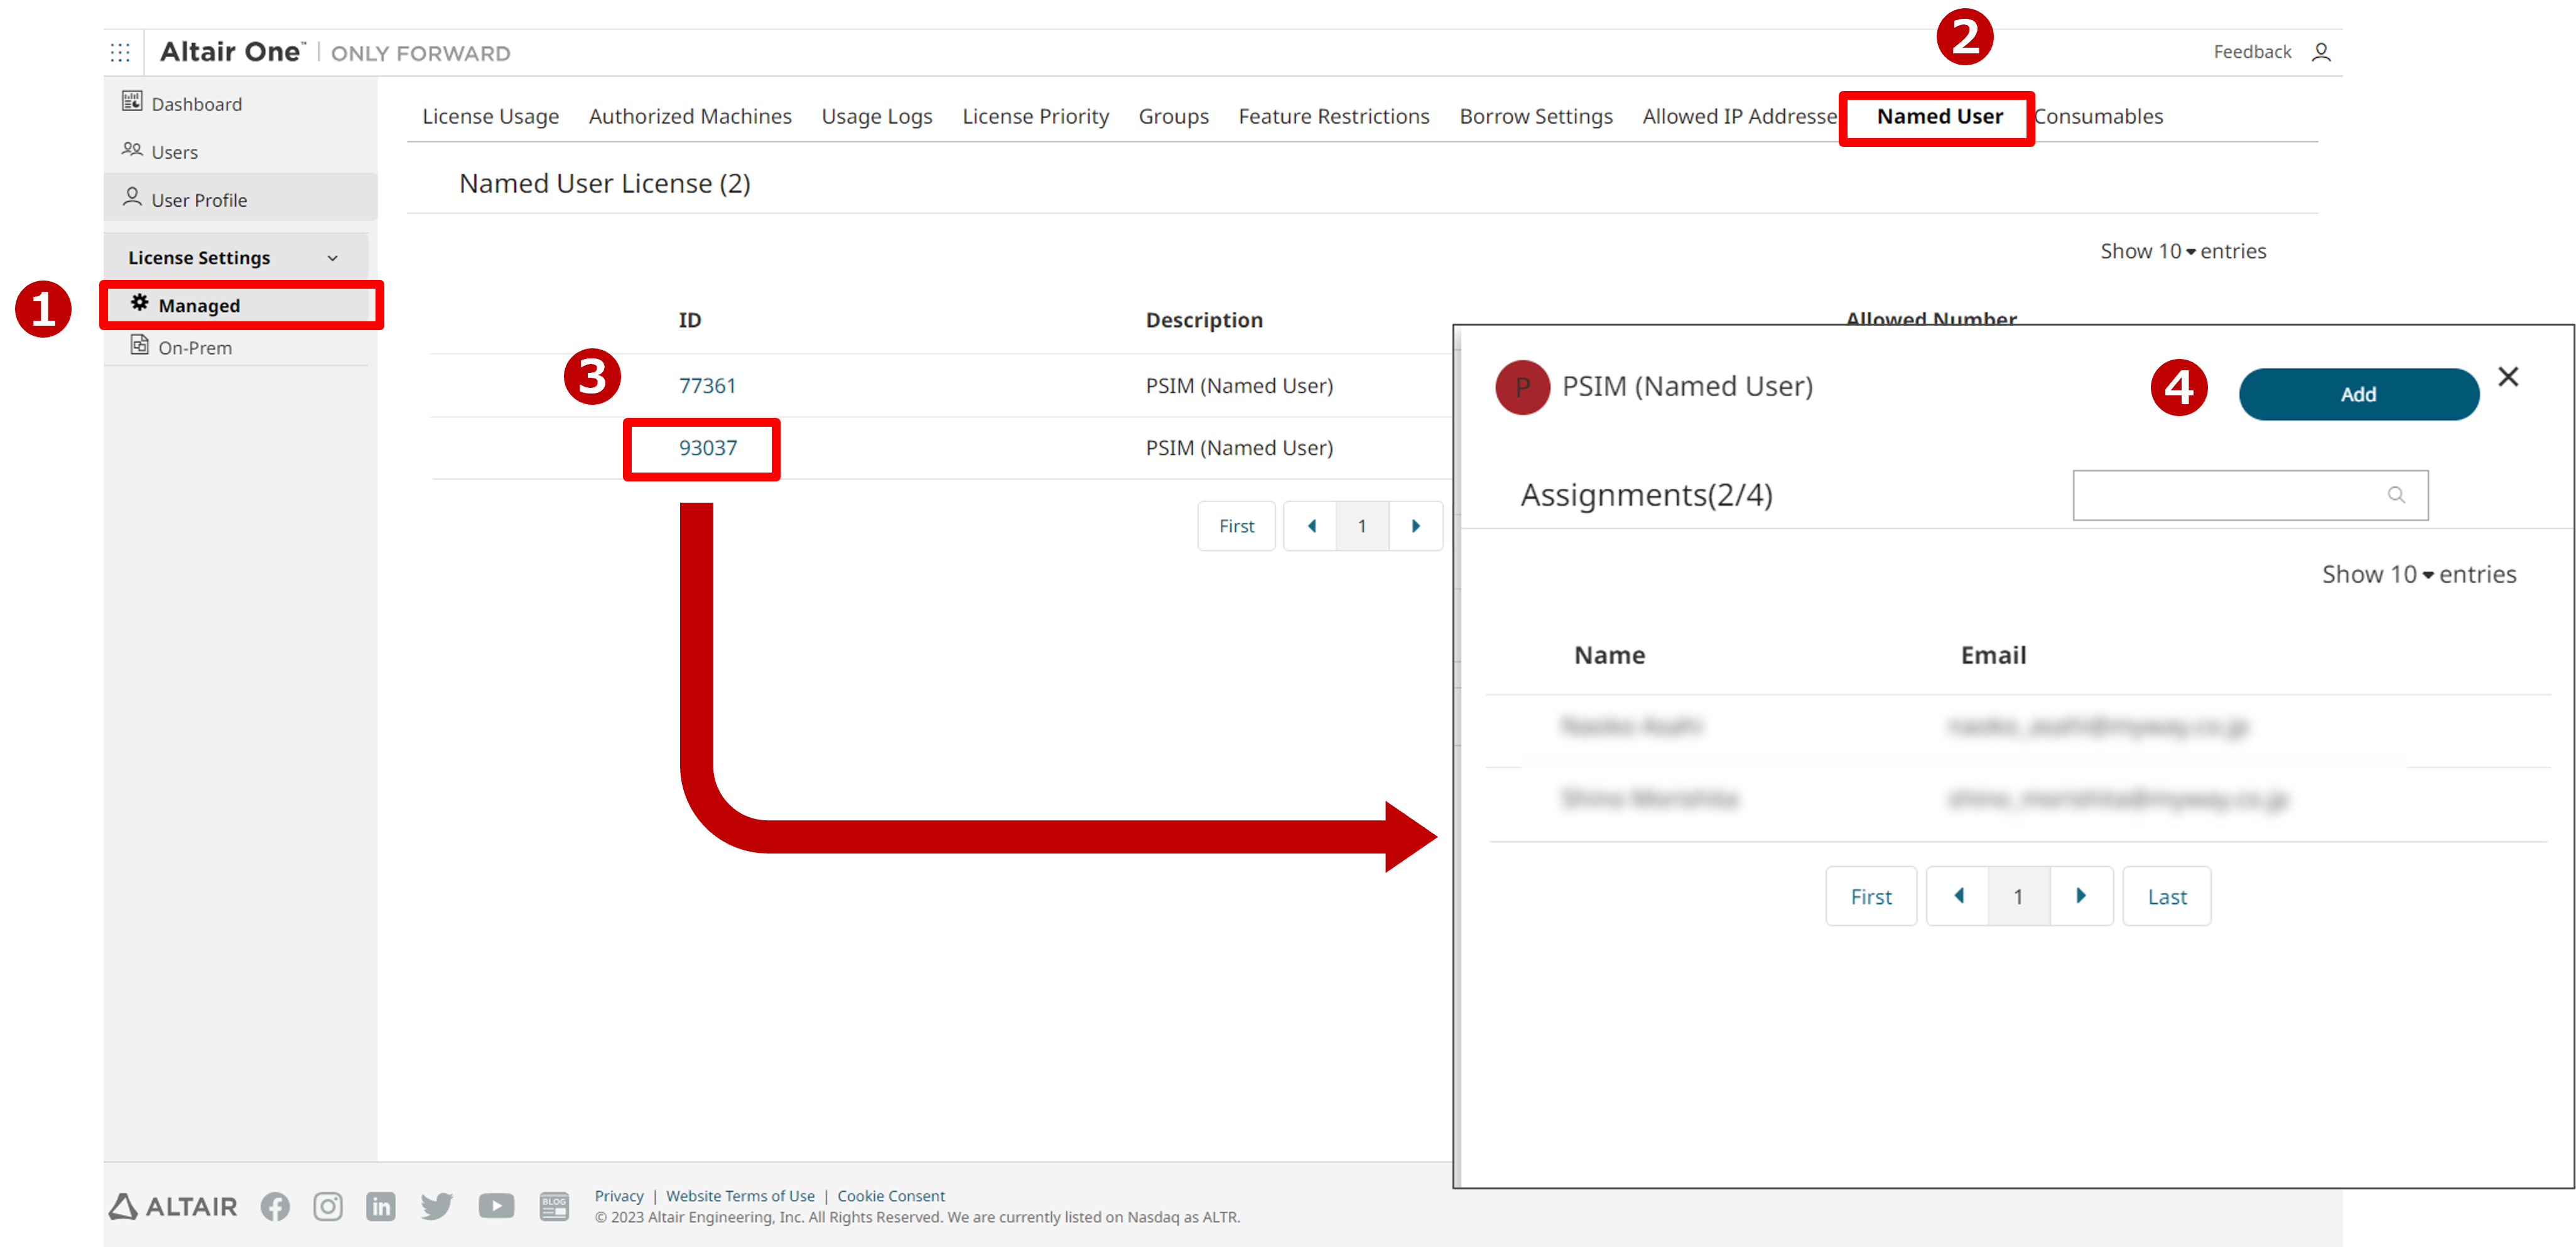
Task: Collapse the License Settings section
Action: tap(333, 258)
